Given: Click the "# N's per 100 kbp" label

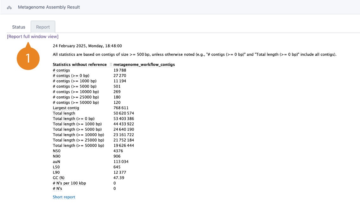Looking at the screenshot, I should (69, 183).
